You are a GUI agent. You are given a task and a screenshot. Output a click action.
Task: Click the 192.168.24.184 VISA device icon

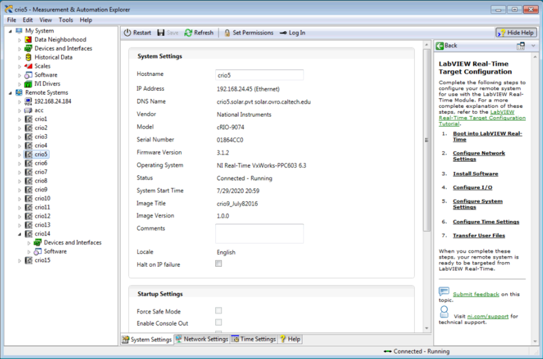pyautogui.click(x=28, y=102)
